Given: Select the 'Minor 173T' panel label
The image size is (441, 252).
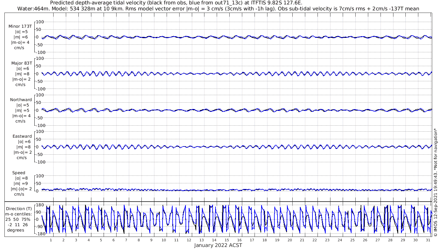Looking at the screenshot, I should coord(20,26).
